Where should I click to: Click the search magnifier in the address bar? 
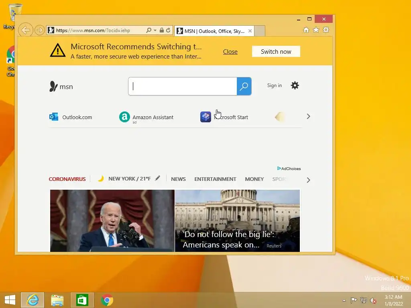coord(149,30)
